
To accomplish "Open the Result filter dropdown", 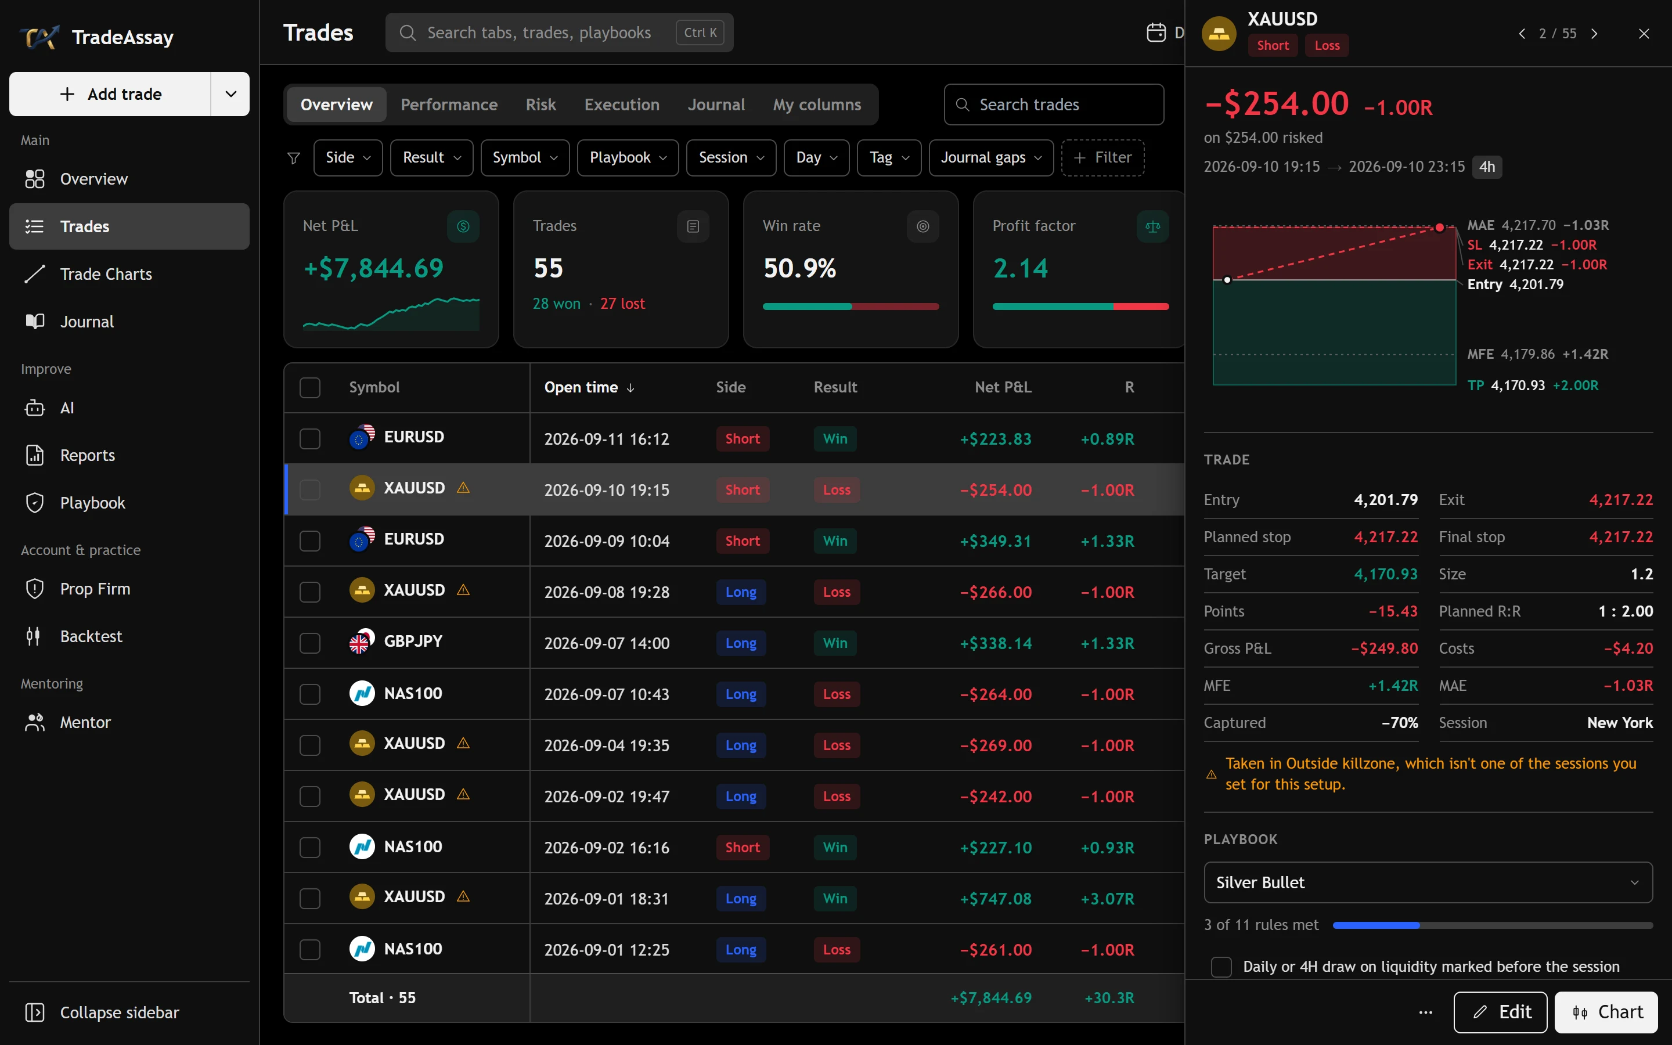I will 432,157.
